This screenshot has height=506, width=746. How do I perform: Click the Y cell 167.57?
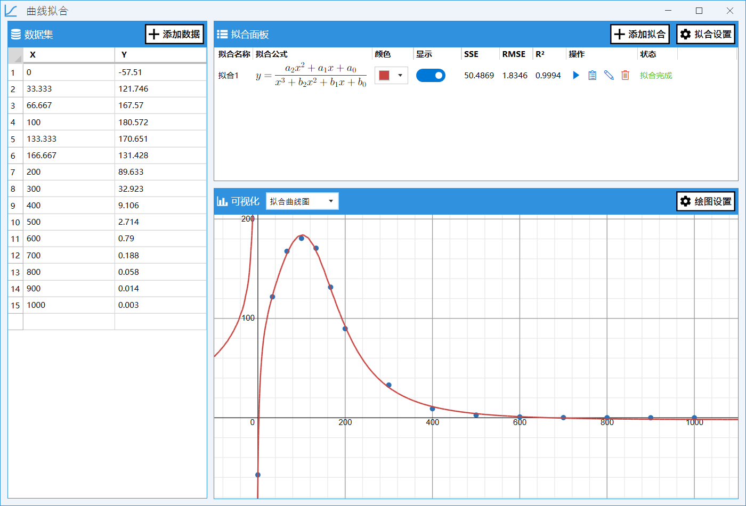pyautogui.click(x=160, y=105)
